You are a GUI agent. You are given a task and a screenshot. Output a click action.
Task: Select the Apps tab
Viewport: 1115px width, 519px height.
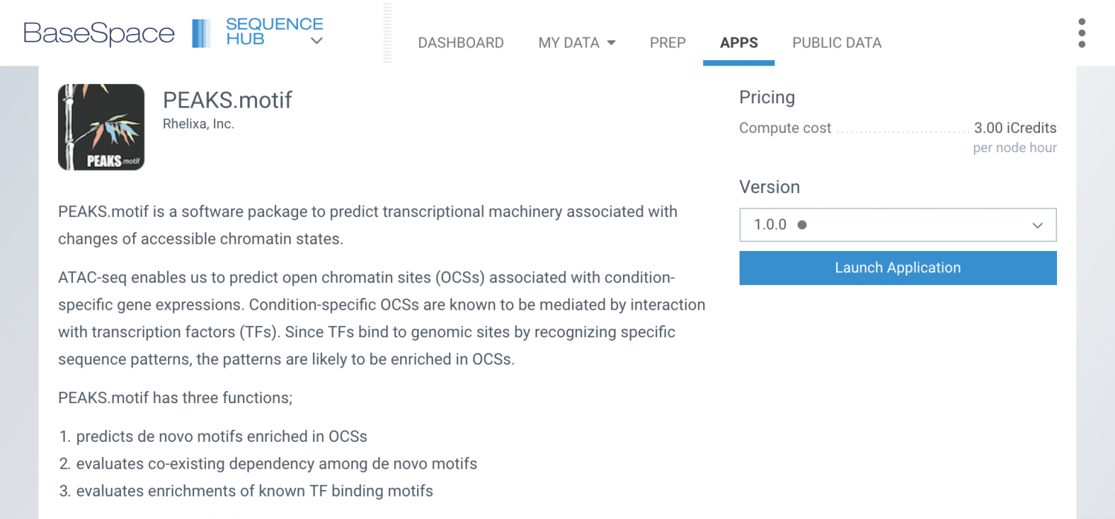pos(739,43)
